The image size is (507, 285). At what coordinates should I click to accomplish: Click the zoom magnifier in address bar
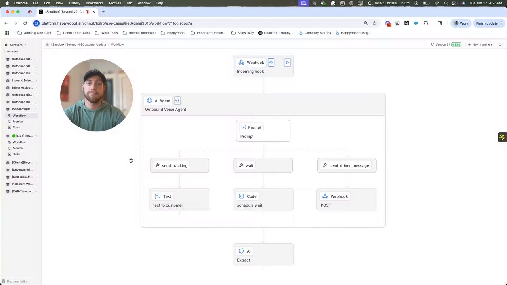366,23
